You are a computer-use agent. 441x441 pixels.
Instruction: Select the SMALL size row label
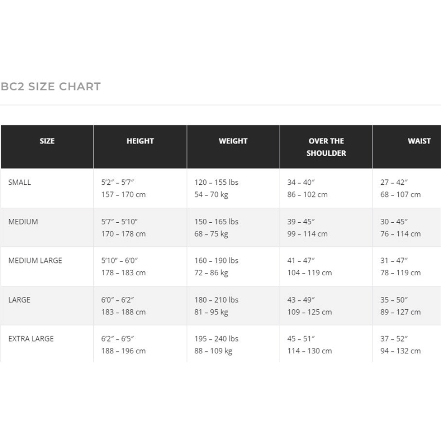(x=19, y=182)
